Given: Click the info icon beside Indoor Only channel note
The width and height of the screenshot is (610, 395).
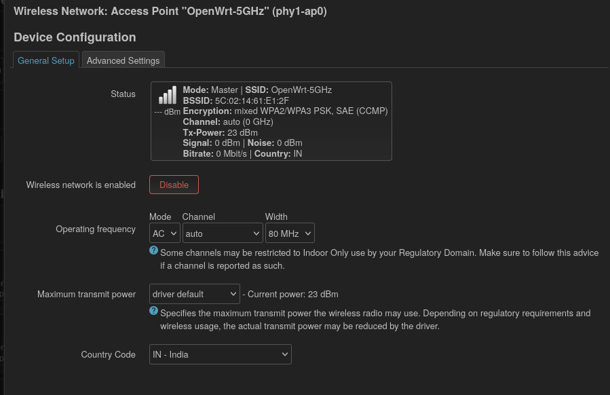Looking at the screenshot, I should 153,251.
